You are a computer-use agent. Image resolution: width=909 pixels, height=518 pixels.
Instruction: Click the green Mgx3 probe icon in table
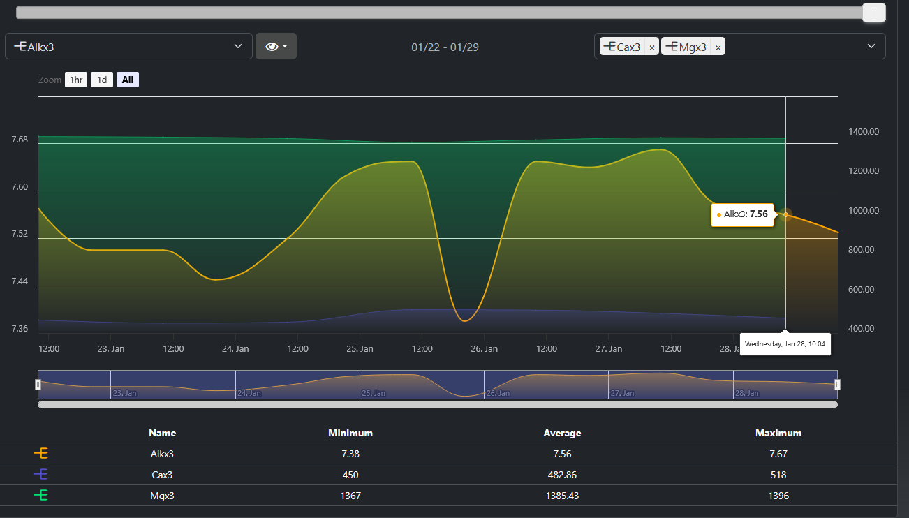click(40, 496)
